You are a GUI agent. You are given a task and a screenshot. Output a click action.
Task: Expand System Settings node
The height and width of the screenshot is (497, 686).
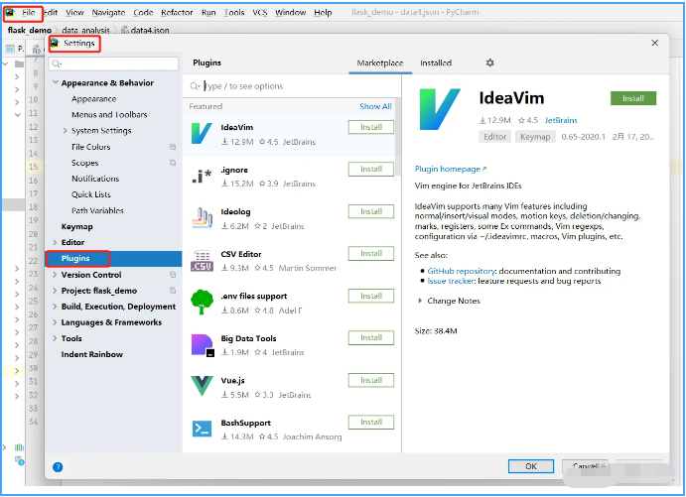point(65,130)
